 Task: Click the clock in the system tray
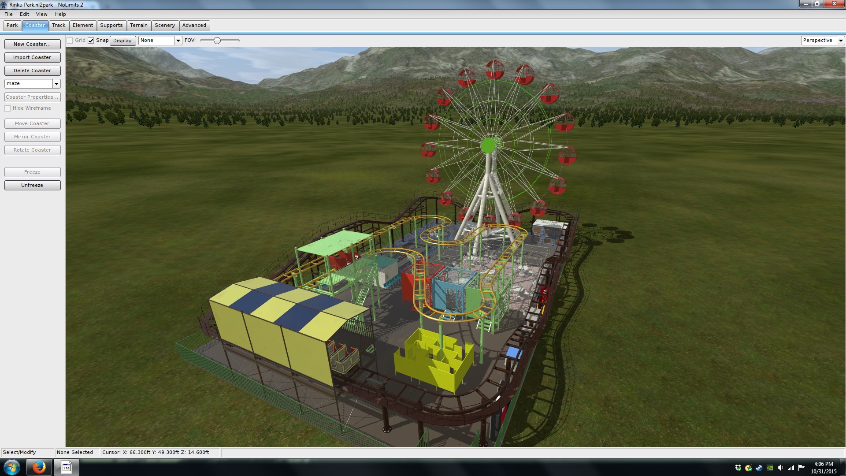[x=823, y=468]
